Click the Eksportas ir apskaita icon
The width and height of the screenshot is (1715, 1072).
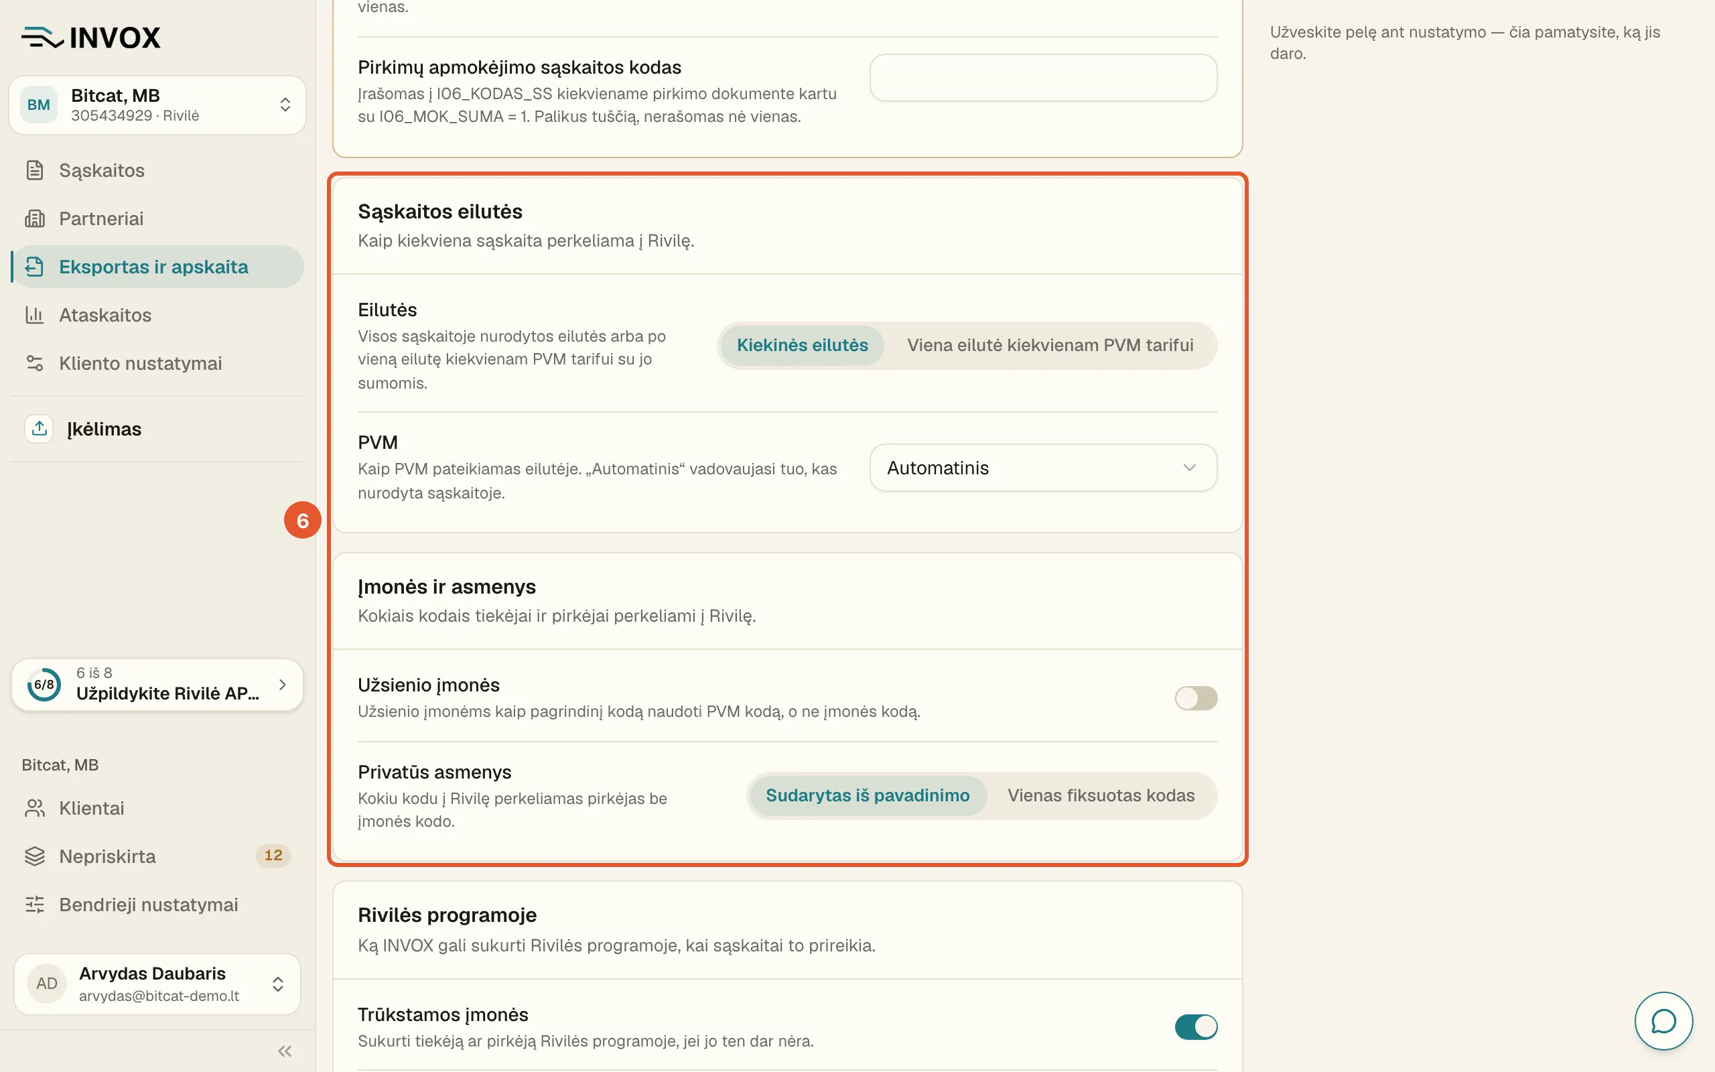(x=35, y=267)
